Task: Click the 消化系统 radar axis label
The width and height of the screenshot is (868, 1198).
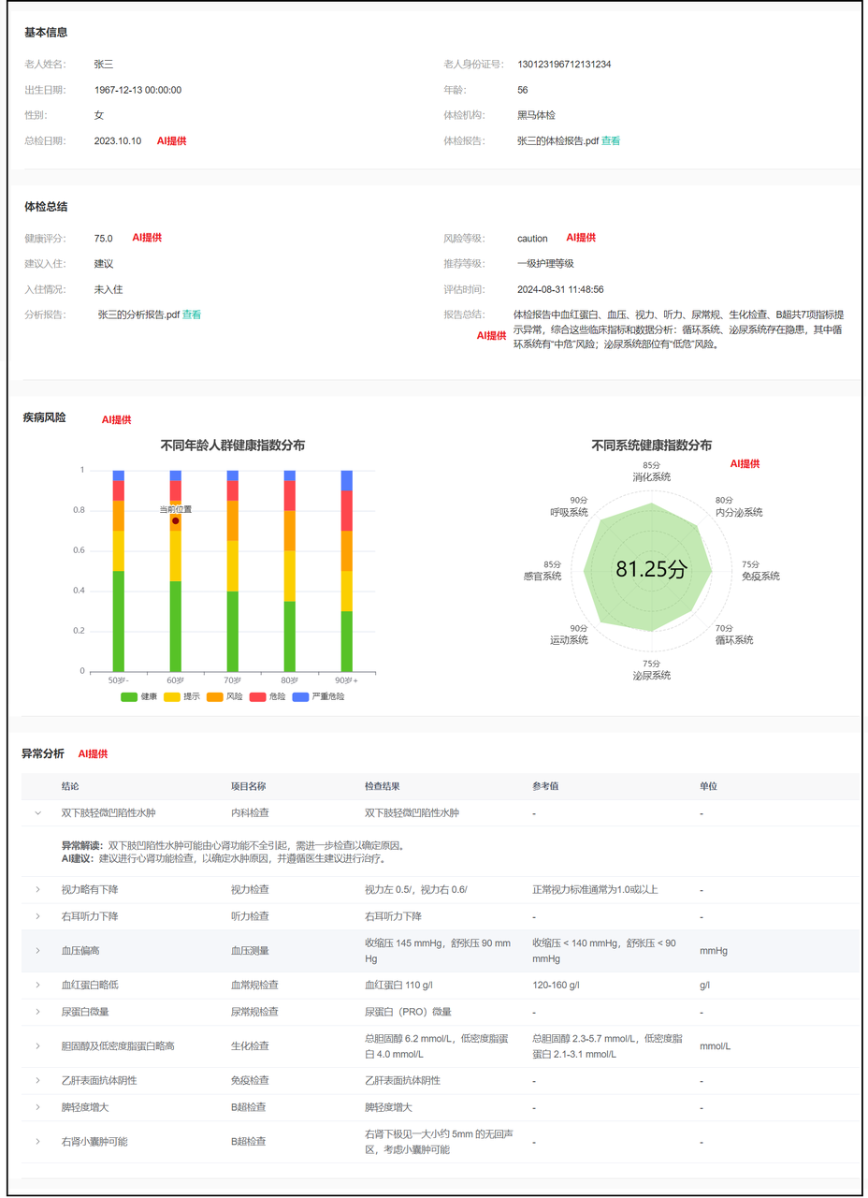Action: [651, 477]
